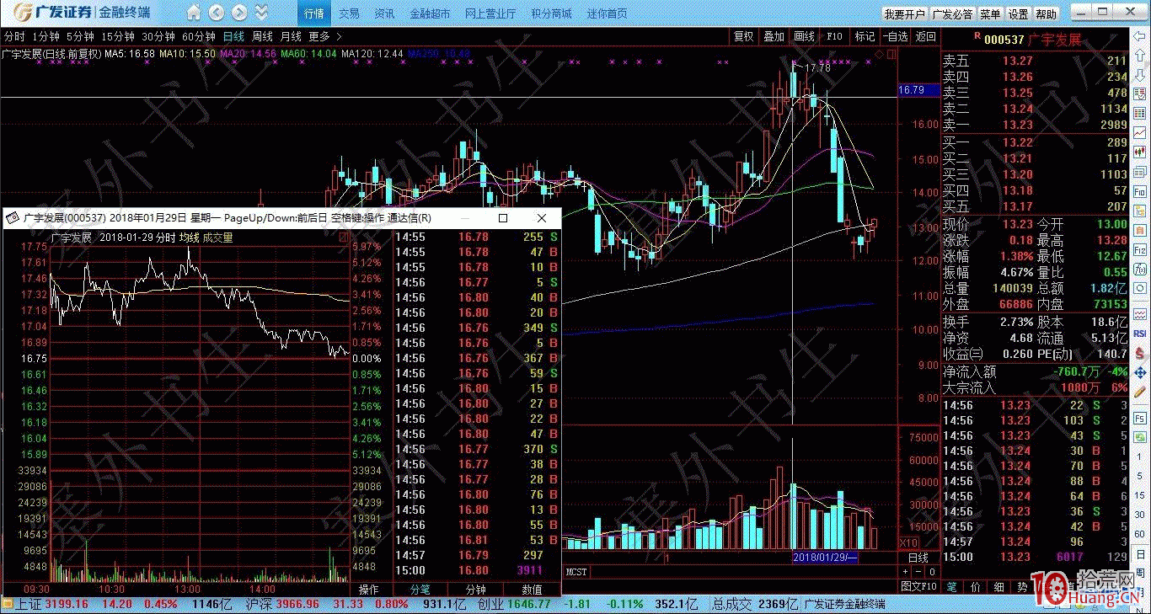Open the 数值 tab in the popup
Image resolution: width=1151 pixels, height=614 pixels.
(x=532, y=590)
